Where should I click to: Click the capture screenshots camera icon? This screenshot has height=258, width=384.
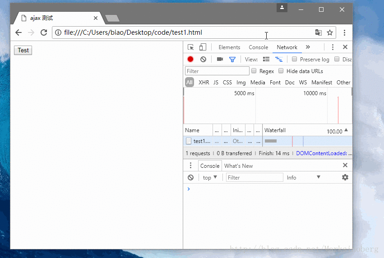tap(220, 59)
